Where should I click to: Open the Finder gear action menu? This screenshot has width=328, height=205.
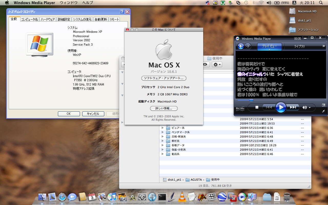pos(217,65)
